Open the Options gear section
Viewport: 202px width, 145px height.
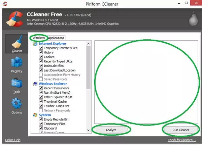pos(16,106)
